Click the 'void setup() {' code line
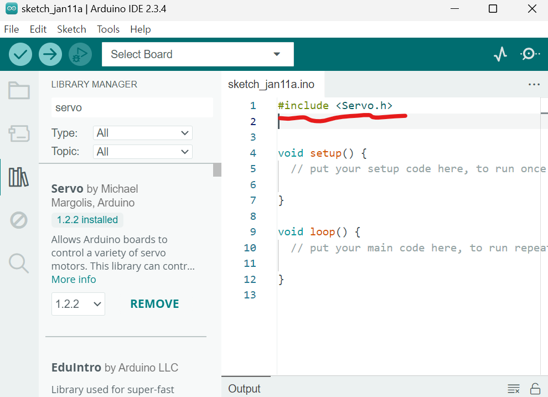Viewport: 548px width, 397px height. 322,153
